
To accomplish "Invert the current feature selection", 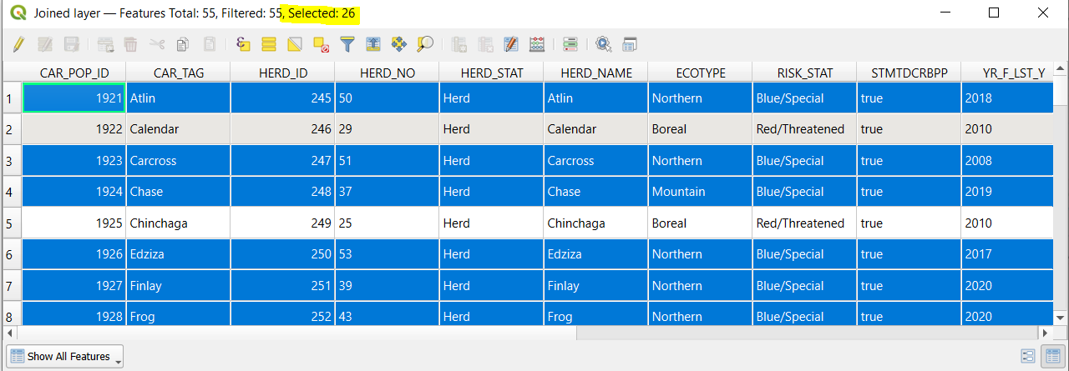I will pyautogui.click(x=295, y=44).
